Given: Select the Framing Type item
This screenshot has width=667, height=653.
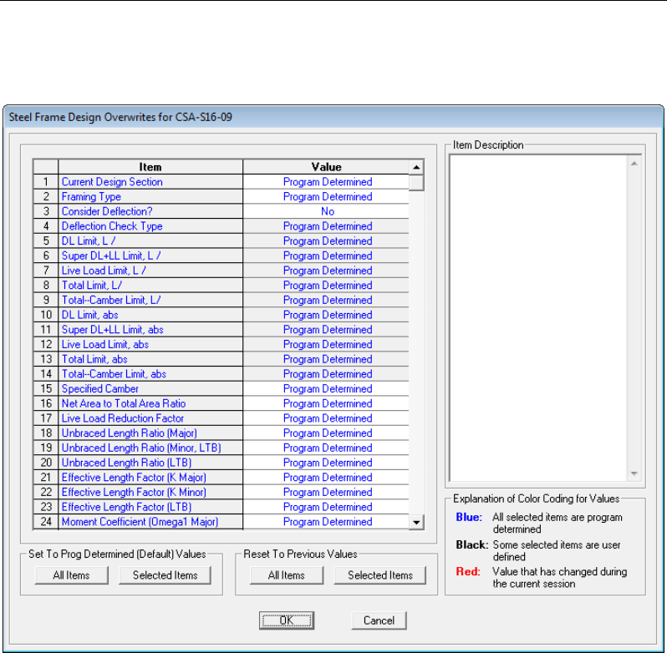Looking at the screenshot, I should coord(150,197).
